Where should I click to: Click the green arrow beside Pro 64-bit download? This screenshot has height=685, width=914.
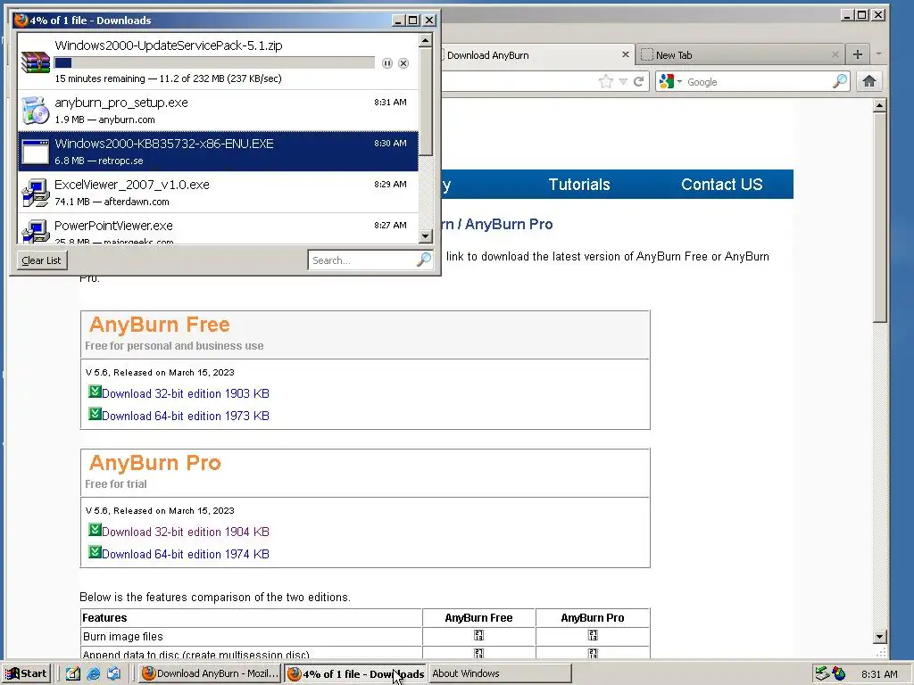pos(95,551)
